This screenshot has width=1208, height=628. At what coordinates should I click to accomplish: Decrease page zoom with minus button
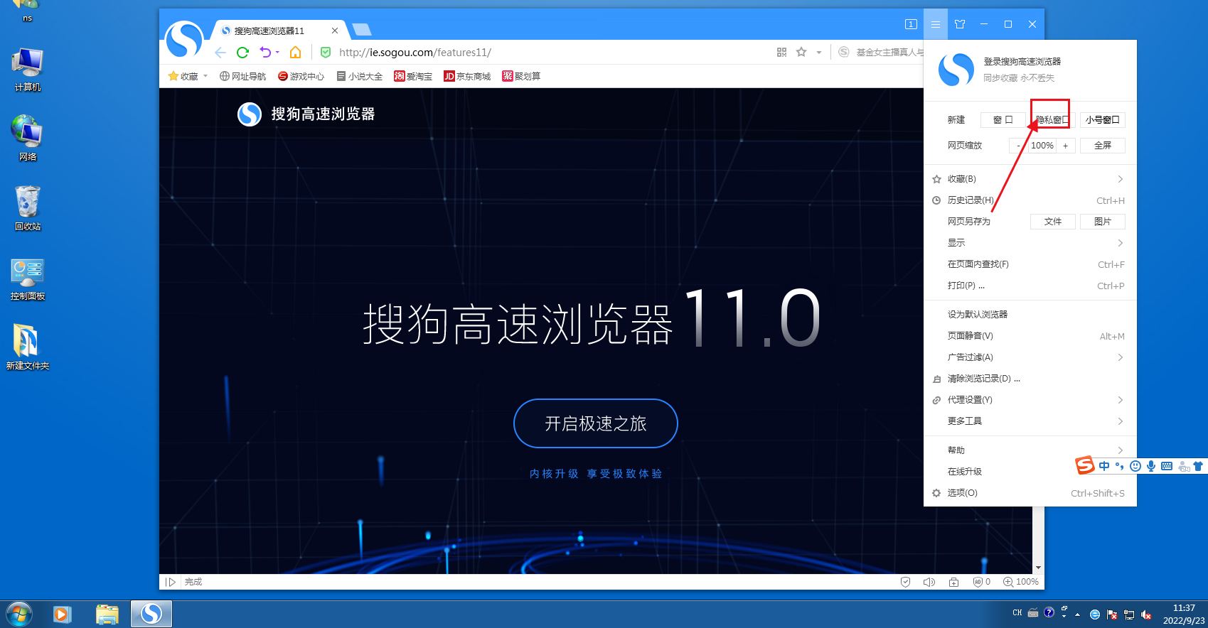tap(1018, 146)
